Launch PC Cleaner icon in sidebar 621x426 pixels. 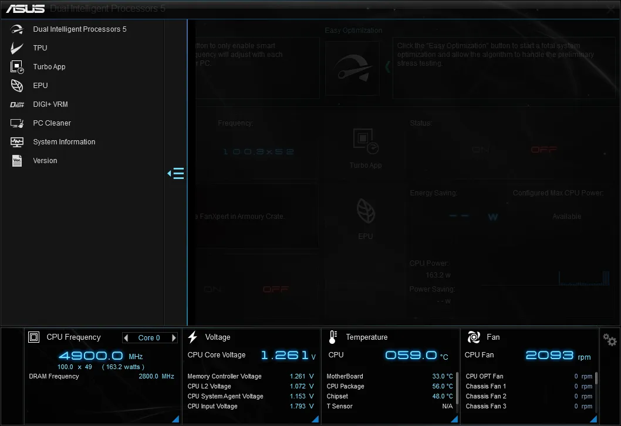coord(17,124)
